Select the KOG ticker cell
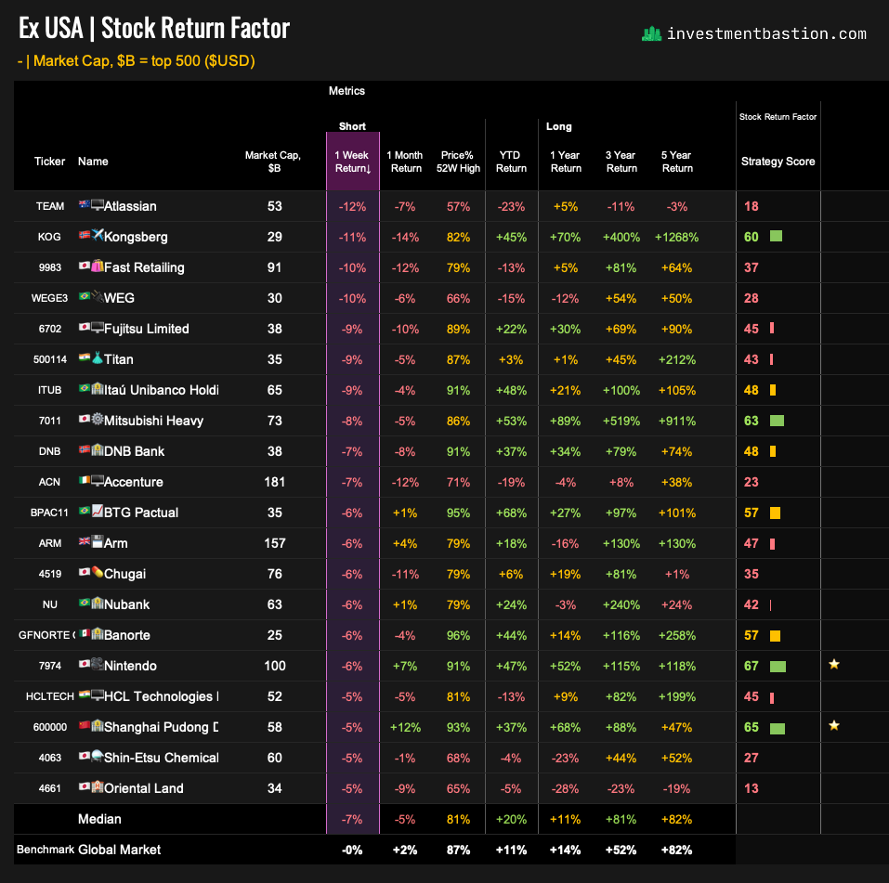Screen dimensions: 889x883 point(49,237)
